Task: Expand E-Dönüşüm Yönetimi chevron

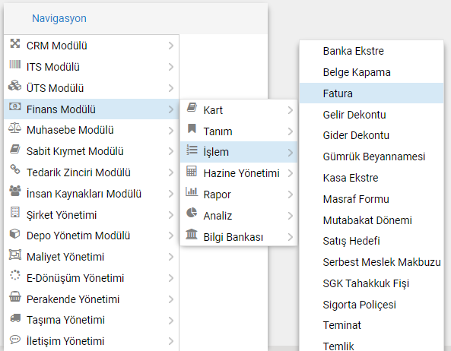Action: (171, 278)
